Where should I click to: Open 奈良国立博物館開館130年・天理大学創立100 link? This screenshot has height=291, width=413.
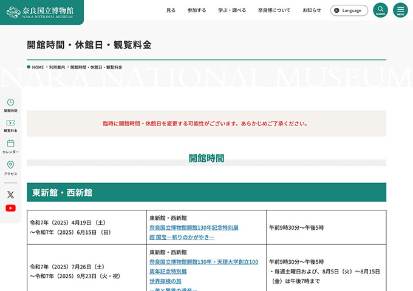click(x=204, y=262)
